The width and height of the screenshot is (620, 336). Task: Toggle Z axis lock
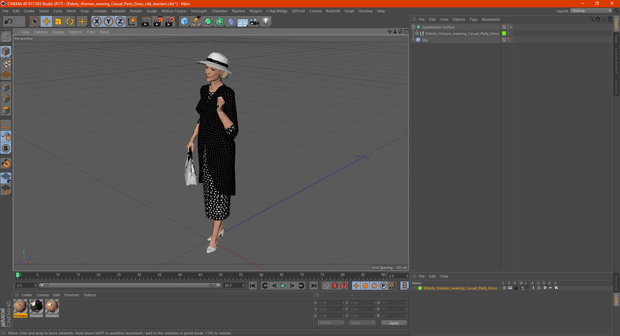point(120,22)
